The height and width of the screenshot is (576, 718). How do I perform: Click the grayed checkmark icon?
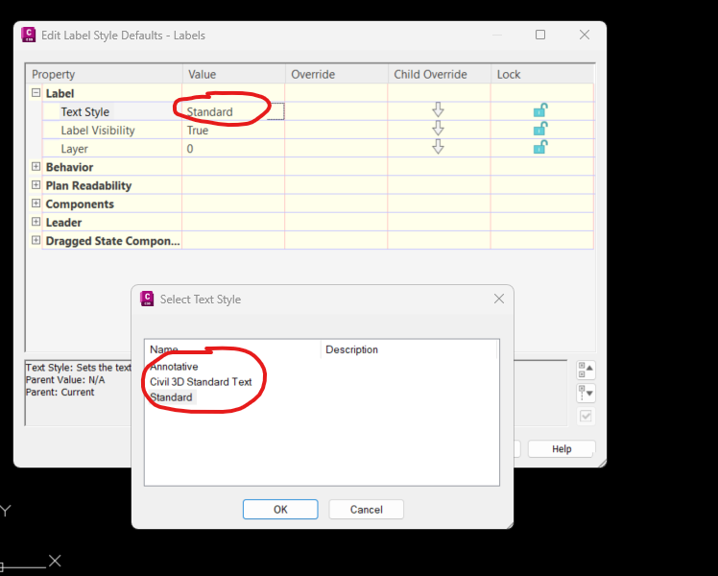[x=586, y=416]
